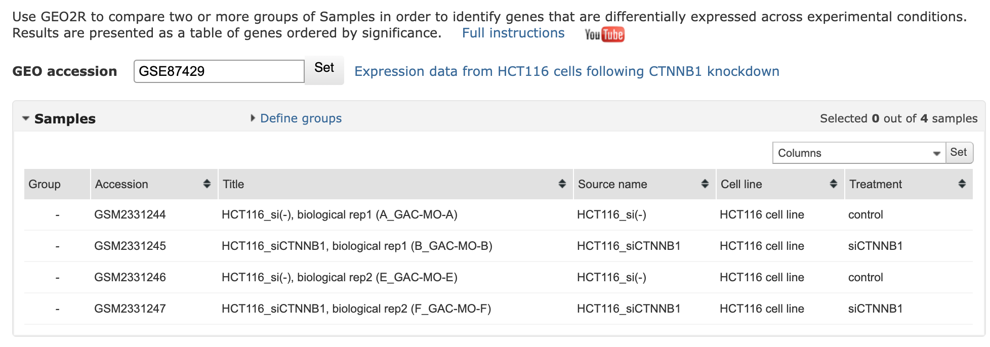The image size is (990, 347).
Task: Select sample row GSM2331245
Action: click(x=130, y=246)
